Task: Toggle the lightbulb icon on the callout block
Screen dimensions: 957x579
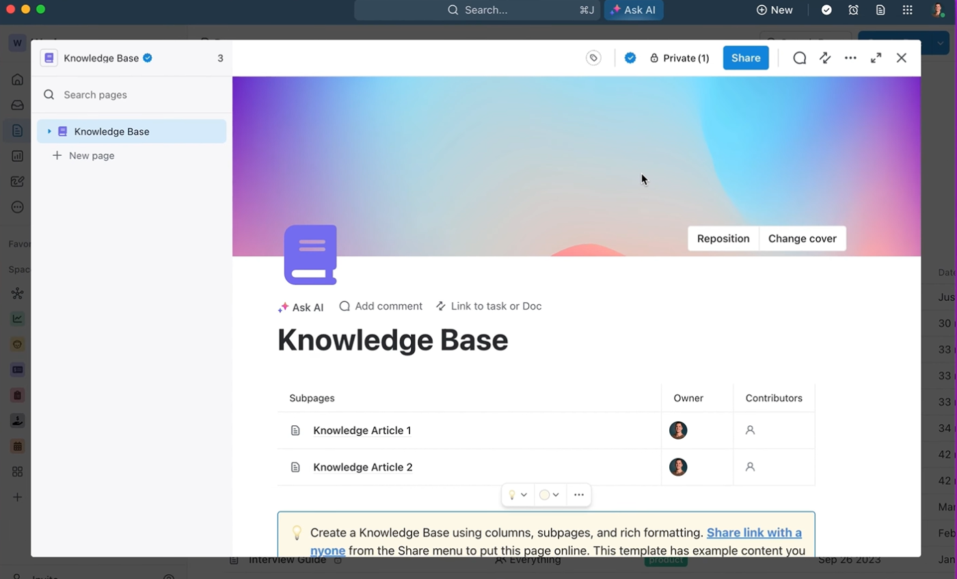Action: [x=513, y=494]
